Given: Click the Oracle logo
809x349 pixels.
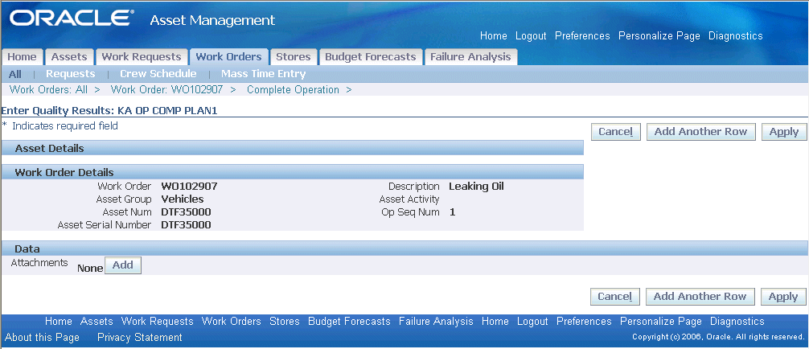Looking at the screenshot, I should pos(72,18).
